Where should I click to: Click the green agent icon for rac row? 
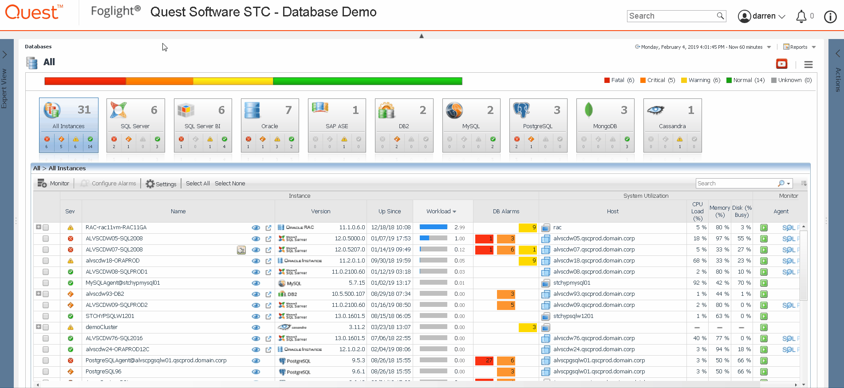pos(764,227)
